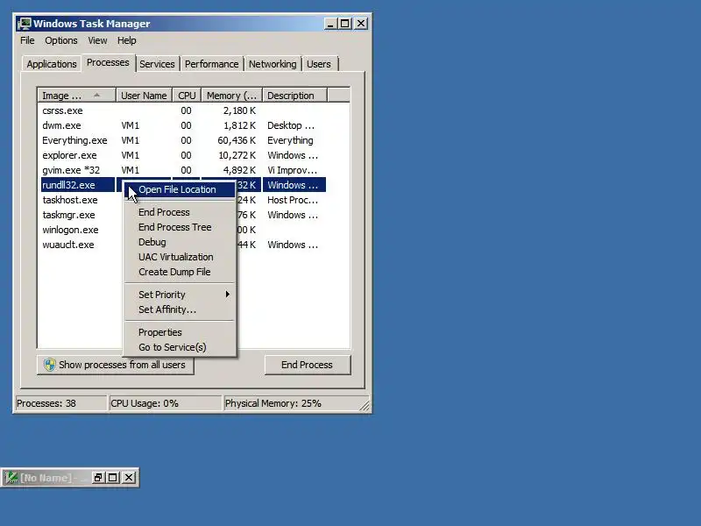
Task: Select the rundll32.exe process row
Action: [x=78, y=185]
